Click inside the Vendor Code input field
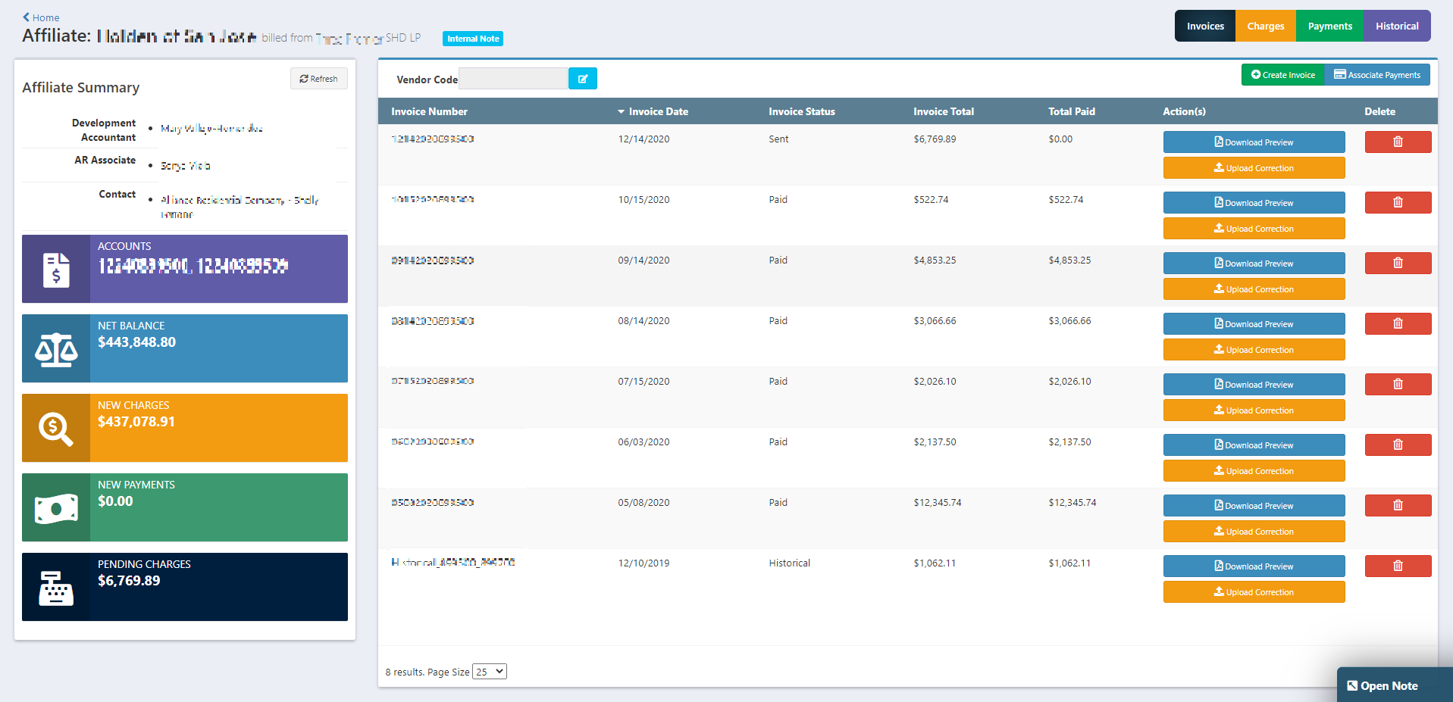 pos(512,78)
